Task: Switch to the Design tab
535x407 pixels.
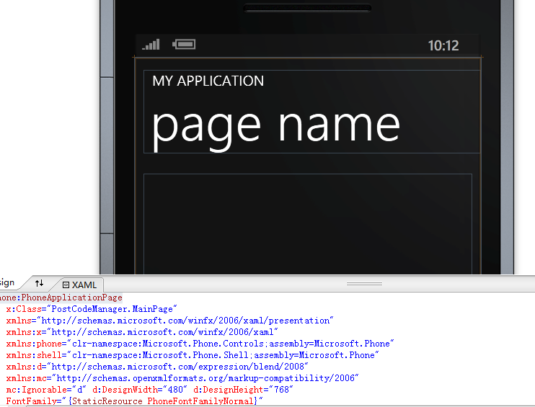Action: tap(7, 283)
